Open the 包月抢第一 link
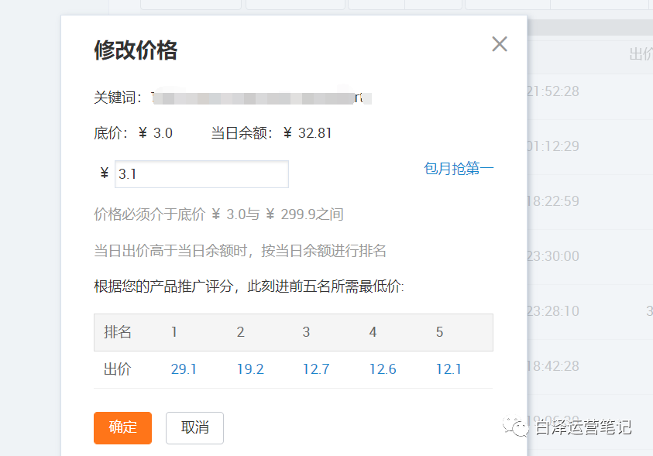This screenshot has width=653, height=456. pos(459,169)
